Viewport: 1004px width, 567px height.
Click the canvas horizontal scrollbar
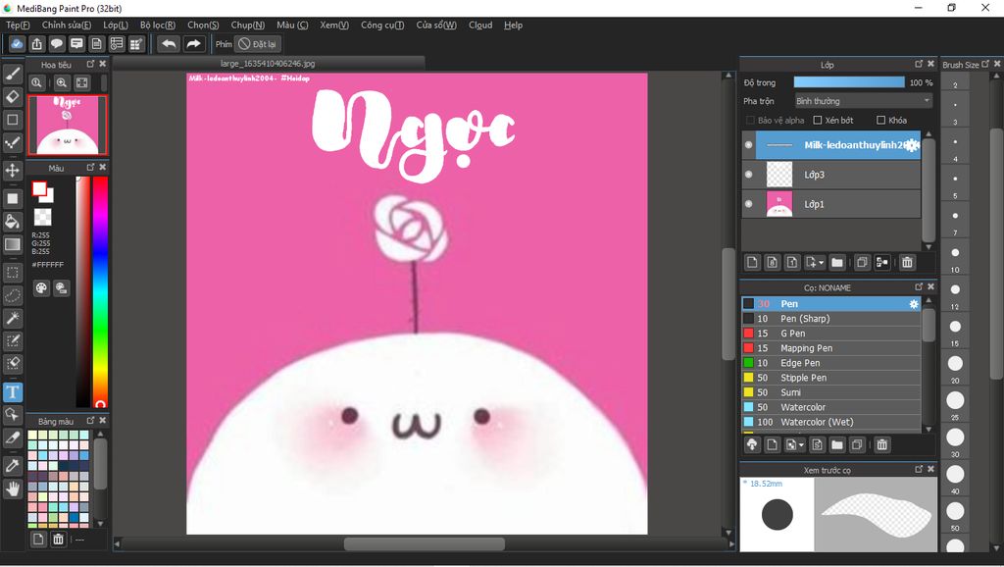424,543
